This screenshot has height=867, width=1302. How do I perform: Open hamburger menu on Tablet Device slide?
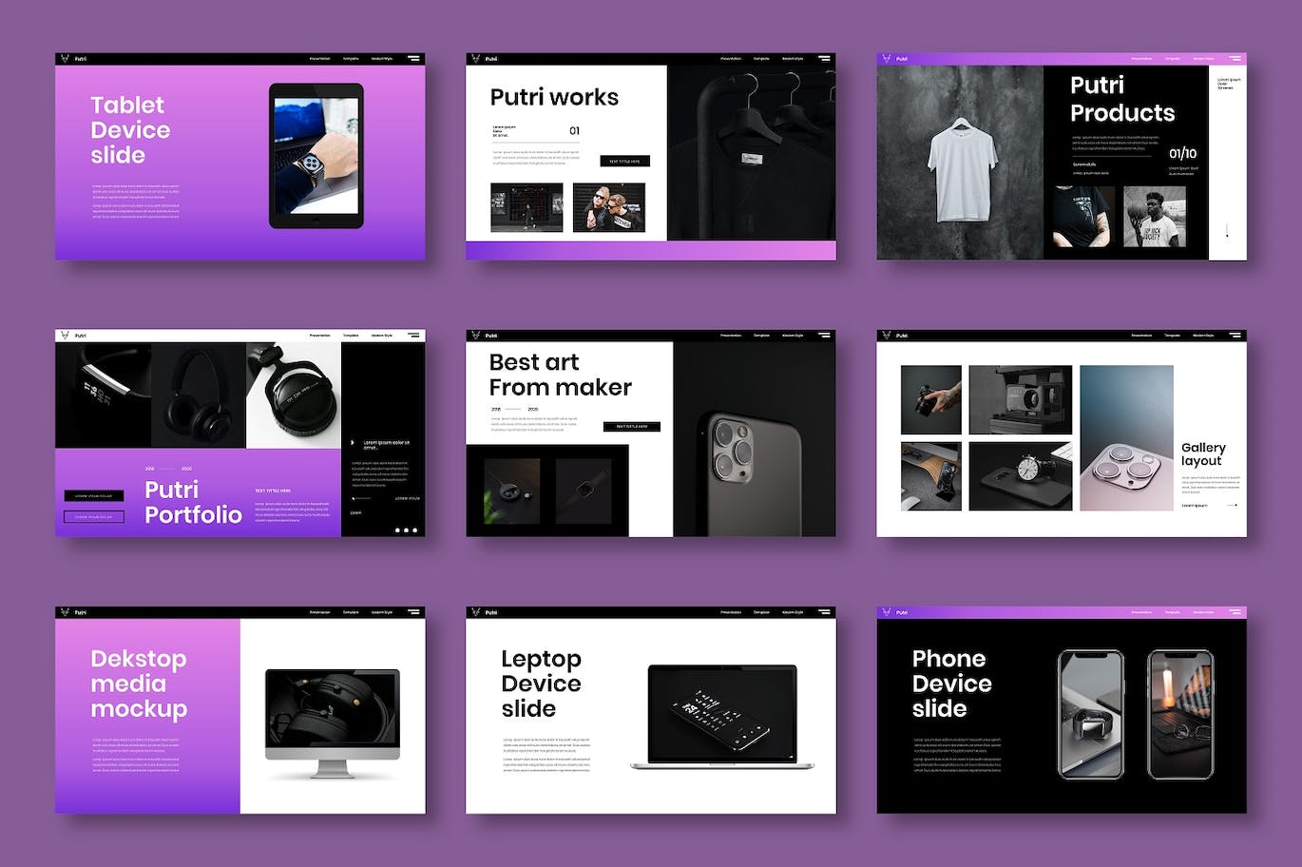click(413, 58)
